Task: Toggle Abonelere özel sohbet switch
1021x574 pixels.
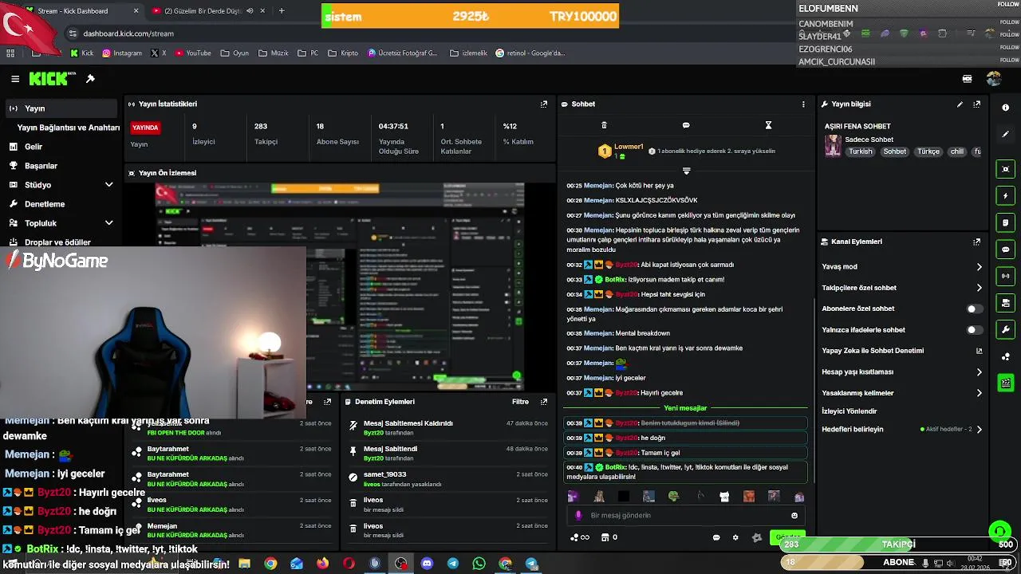Action: 975,309
